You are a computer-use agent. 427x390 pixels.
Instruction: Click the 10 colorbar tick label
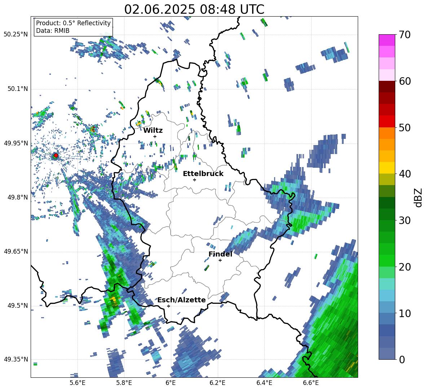coord(405,314)
